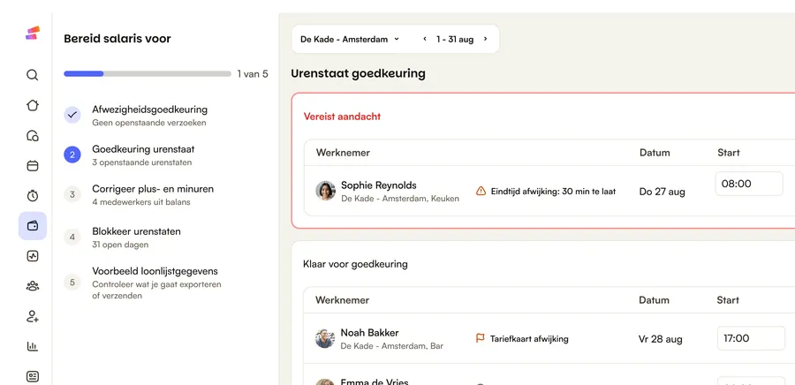Screen dimensions: 795x385
Task: Click the flag icon beside Tariefkaart afwijking
Action: click(481, 338)
